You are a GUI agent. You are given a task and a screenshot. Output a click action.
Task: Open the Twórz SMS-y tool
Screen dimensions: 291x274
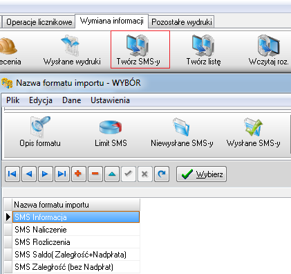pos(140,50)
